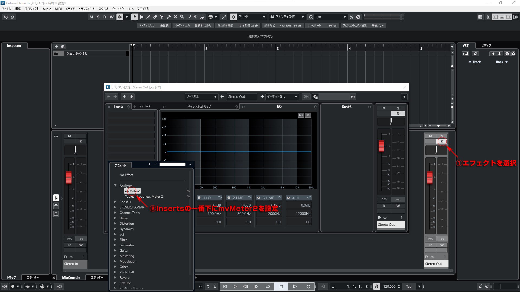Image resolution: width=520 pixels, height=292 pixels.
Task: Open the グリッド snap type dropdown
Action: click(x=251, y=17)
